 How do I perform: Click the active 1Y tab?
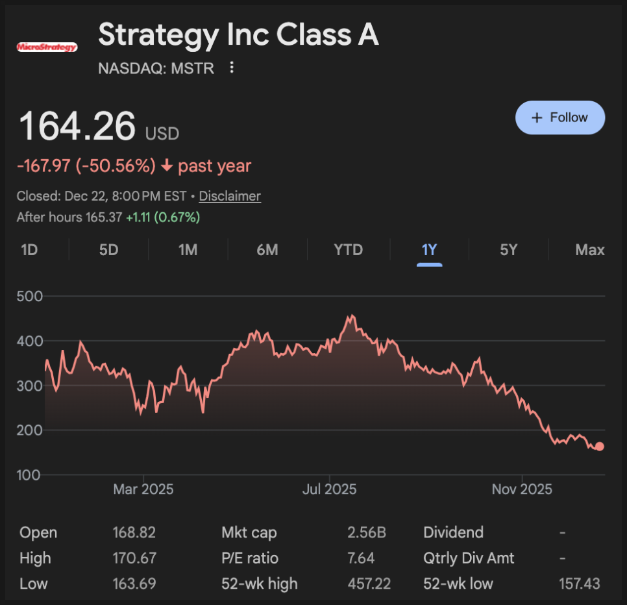click(429, 250)
